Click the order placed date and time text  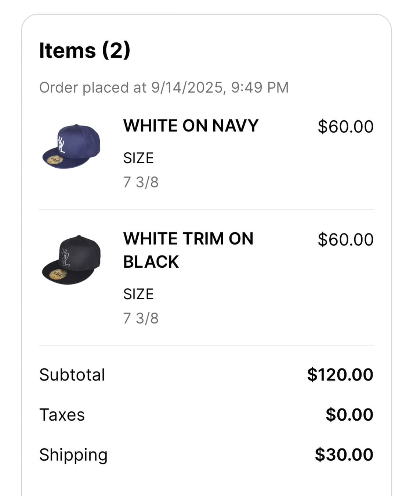click(x=164, y=88)
